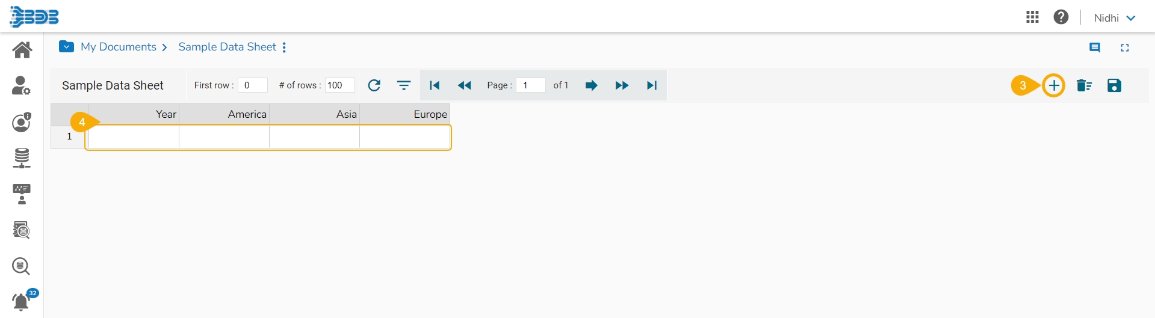Screen dimensions: 1155x318
Task: Go to the first page
Action: [x=435, y=85]
